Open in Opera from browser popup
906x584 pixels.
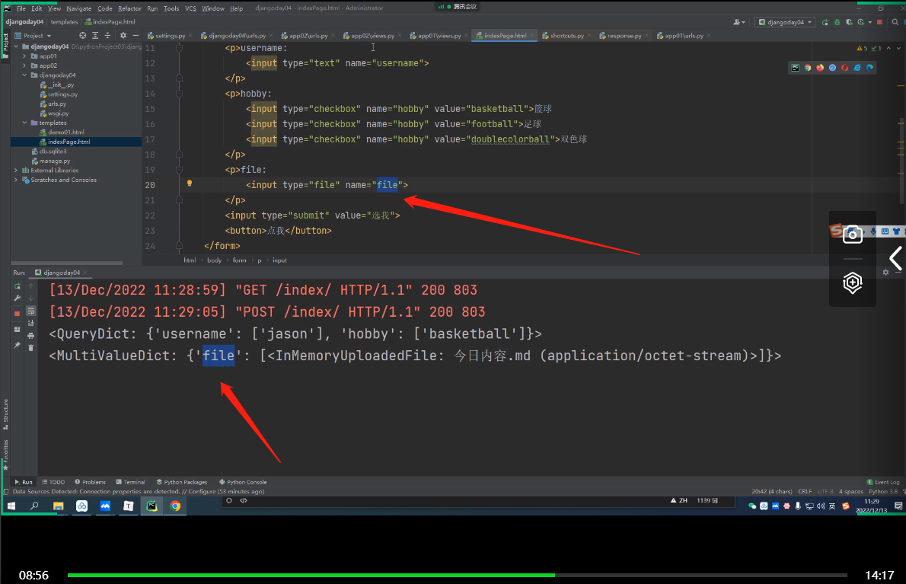click(x=845, y=68)
